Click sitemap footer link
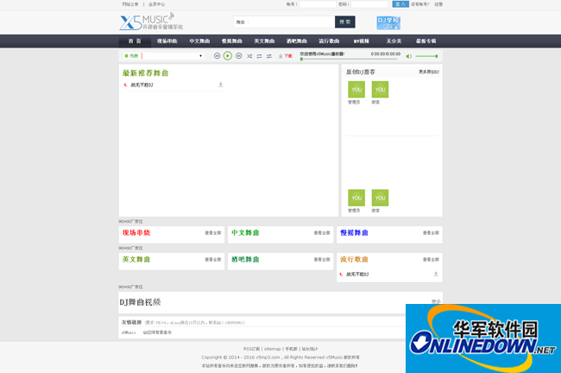Image resolution: width=561 pixels, height=373 pixels. pos(272,349)
